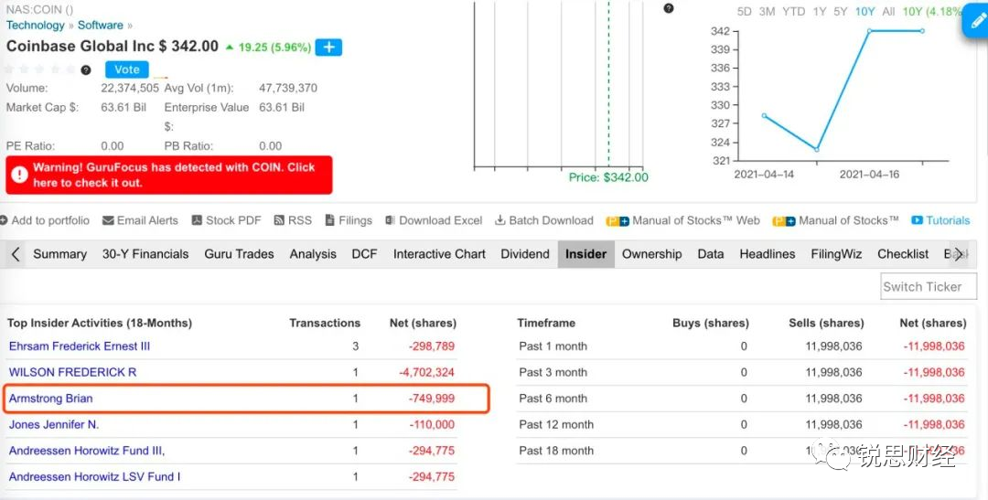The image size is (988, 500).
Task: Open the Technology sector link
Action: (36, 26)
